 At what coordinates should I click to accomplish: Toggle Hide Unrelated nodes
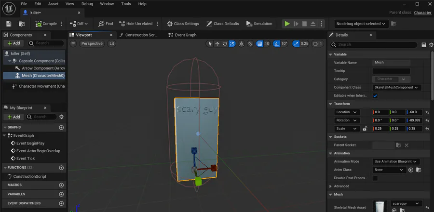136,24
